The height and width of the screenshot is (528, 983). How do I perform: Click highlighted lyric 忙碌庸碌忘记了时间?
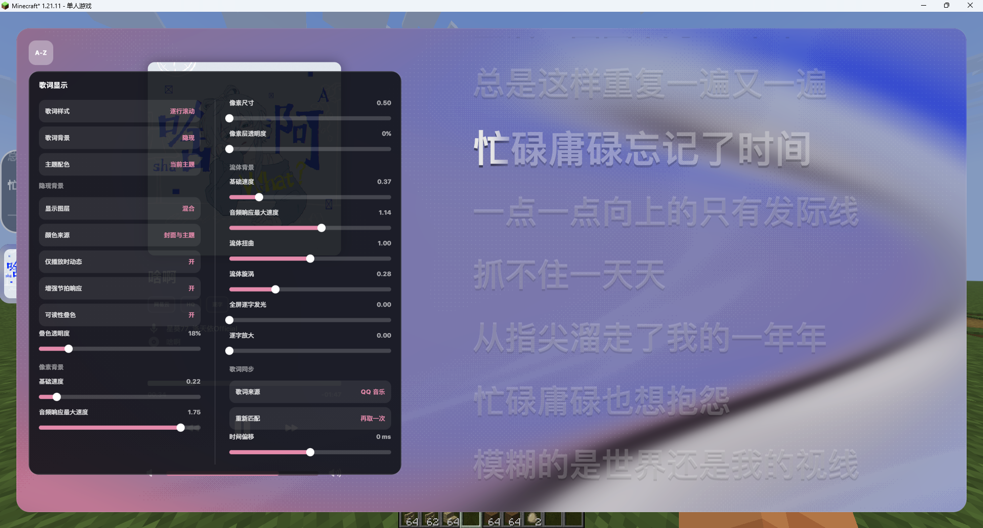642,149
